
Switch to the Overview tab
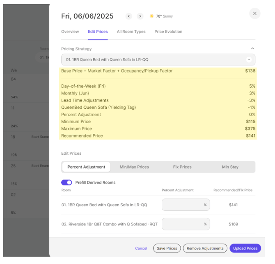70,32
